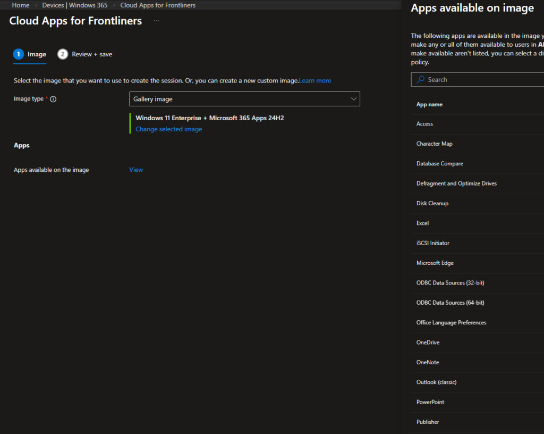The width and height of the screenshot is (544, 434).
Task: Click the PowerPoint app entry
Action: tap(430, 402)
